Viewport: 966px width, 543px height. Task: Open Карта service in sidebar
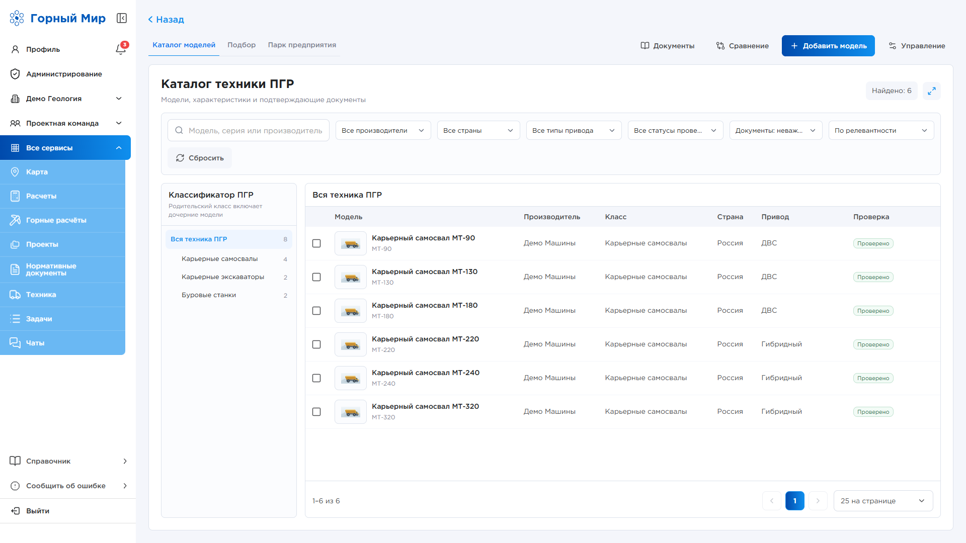(x=62, y=172)
